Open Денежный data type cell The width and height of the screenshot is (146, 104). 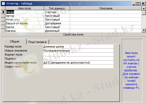click(57, 31)
